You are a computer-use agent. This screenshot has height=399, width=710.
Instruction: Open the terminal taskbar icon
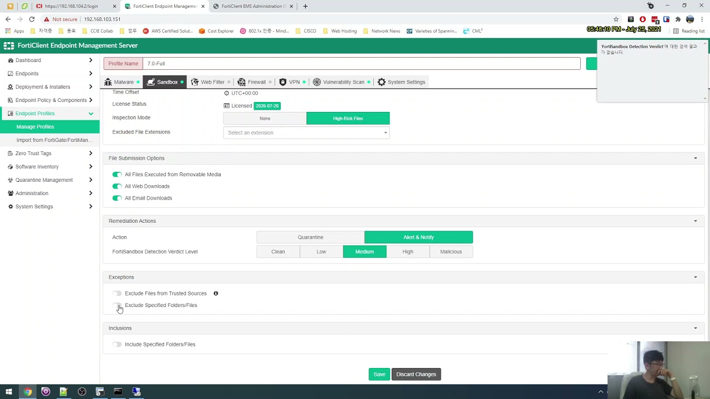(x=118, y=392)
